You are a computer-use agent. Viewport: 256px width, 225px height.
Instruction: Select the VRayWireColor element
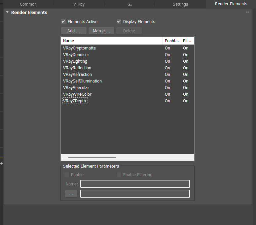point(77,94)
